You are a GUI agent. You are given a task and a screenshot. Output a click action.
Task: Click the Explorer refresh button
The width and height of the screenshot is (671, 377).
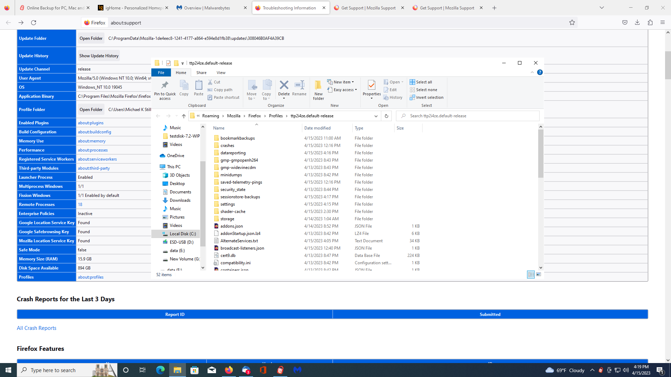(x=386, y=116)
